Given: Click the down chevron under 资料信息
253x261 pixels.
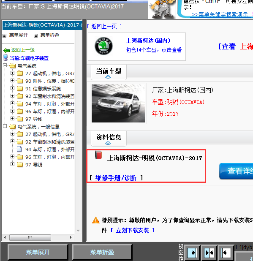Looking at the screenshot, I should [x=108, y=143].
